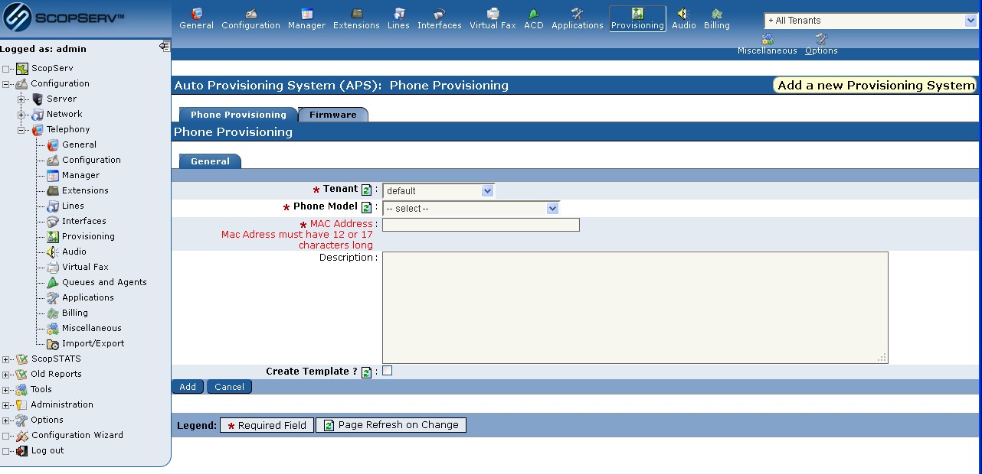
Task: Click the ACD toolbar icon
Action: tap(534, 19)
